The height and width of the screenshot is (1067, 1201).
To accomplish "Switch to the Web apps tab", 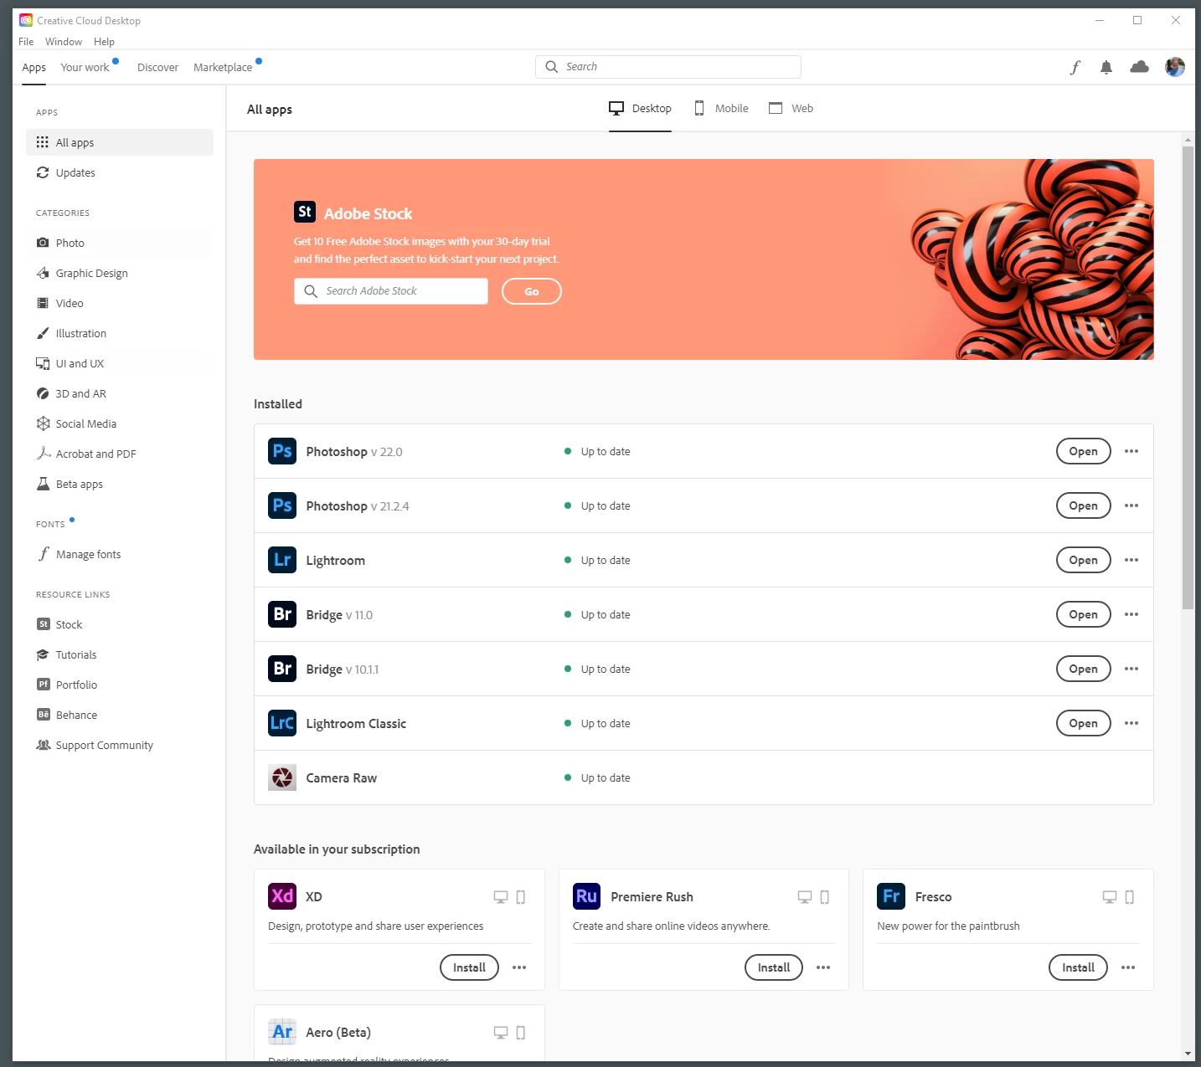I will click(x=791, y=109).
